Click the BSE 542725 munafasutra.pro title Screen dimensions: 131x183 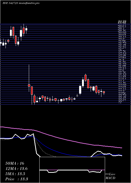pyautogui.click(x=21, y=3)
